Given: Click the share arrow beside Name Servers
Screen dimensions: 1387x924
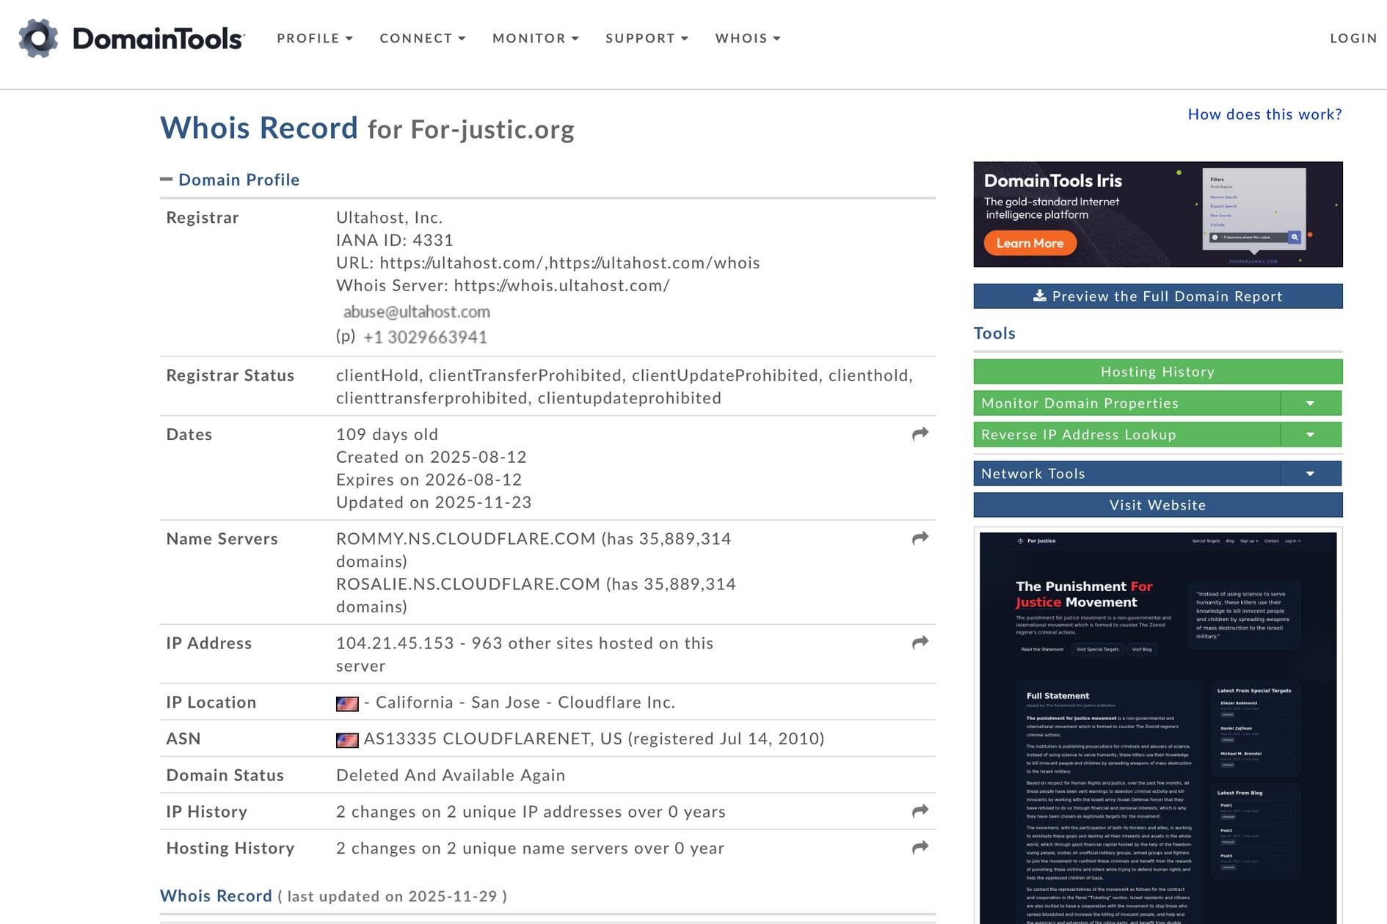Looking at the screenshot, I should coord(919,539).
